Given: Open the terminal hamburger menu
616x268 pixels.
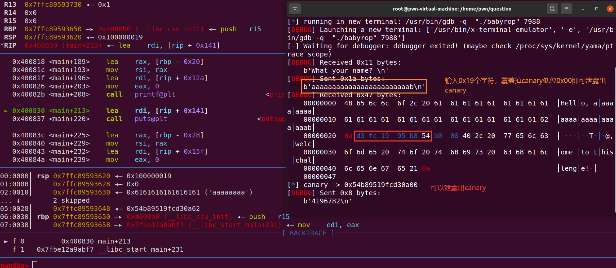Looking at the screenshot, I should click(x=567, y=9).
